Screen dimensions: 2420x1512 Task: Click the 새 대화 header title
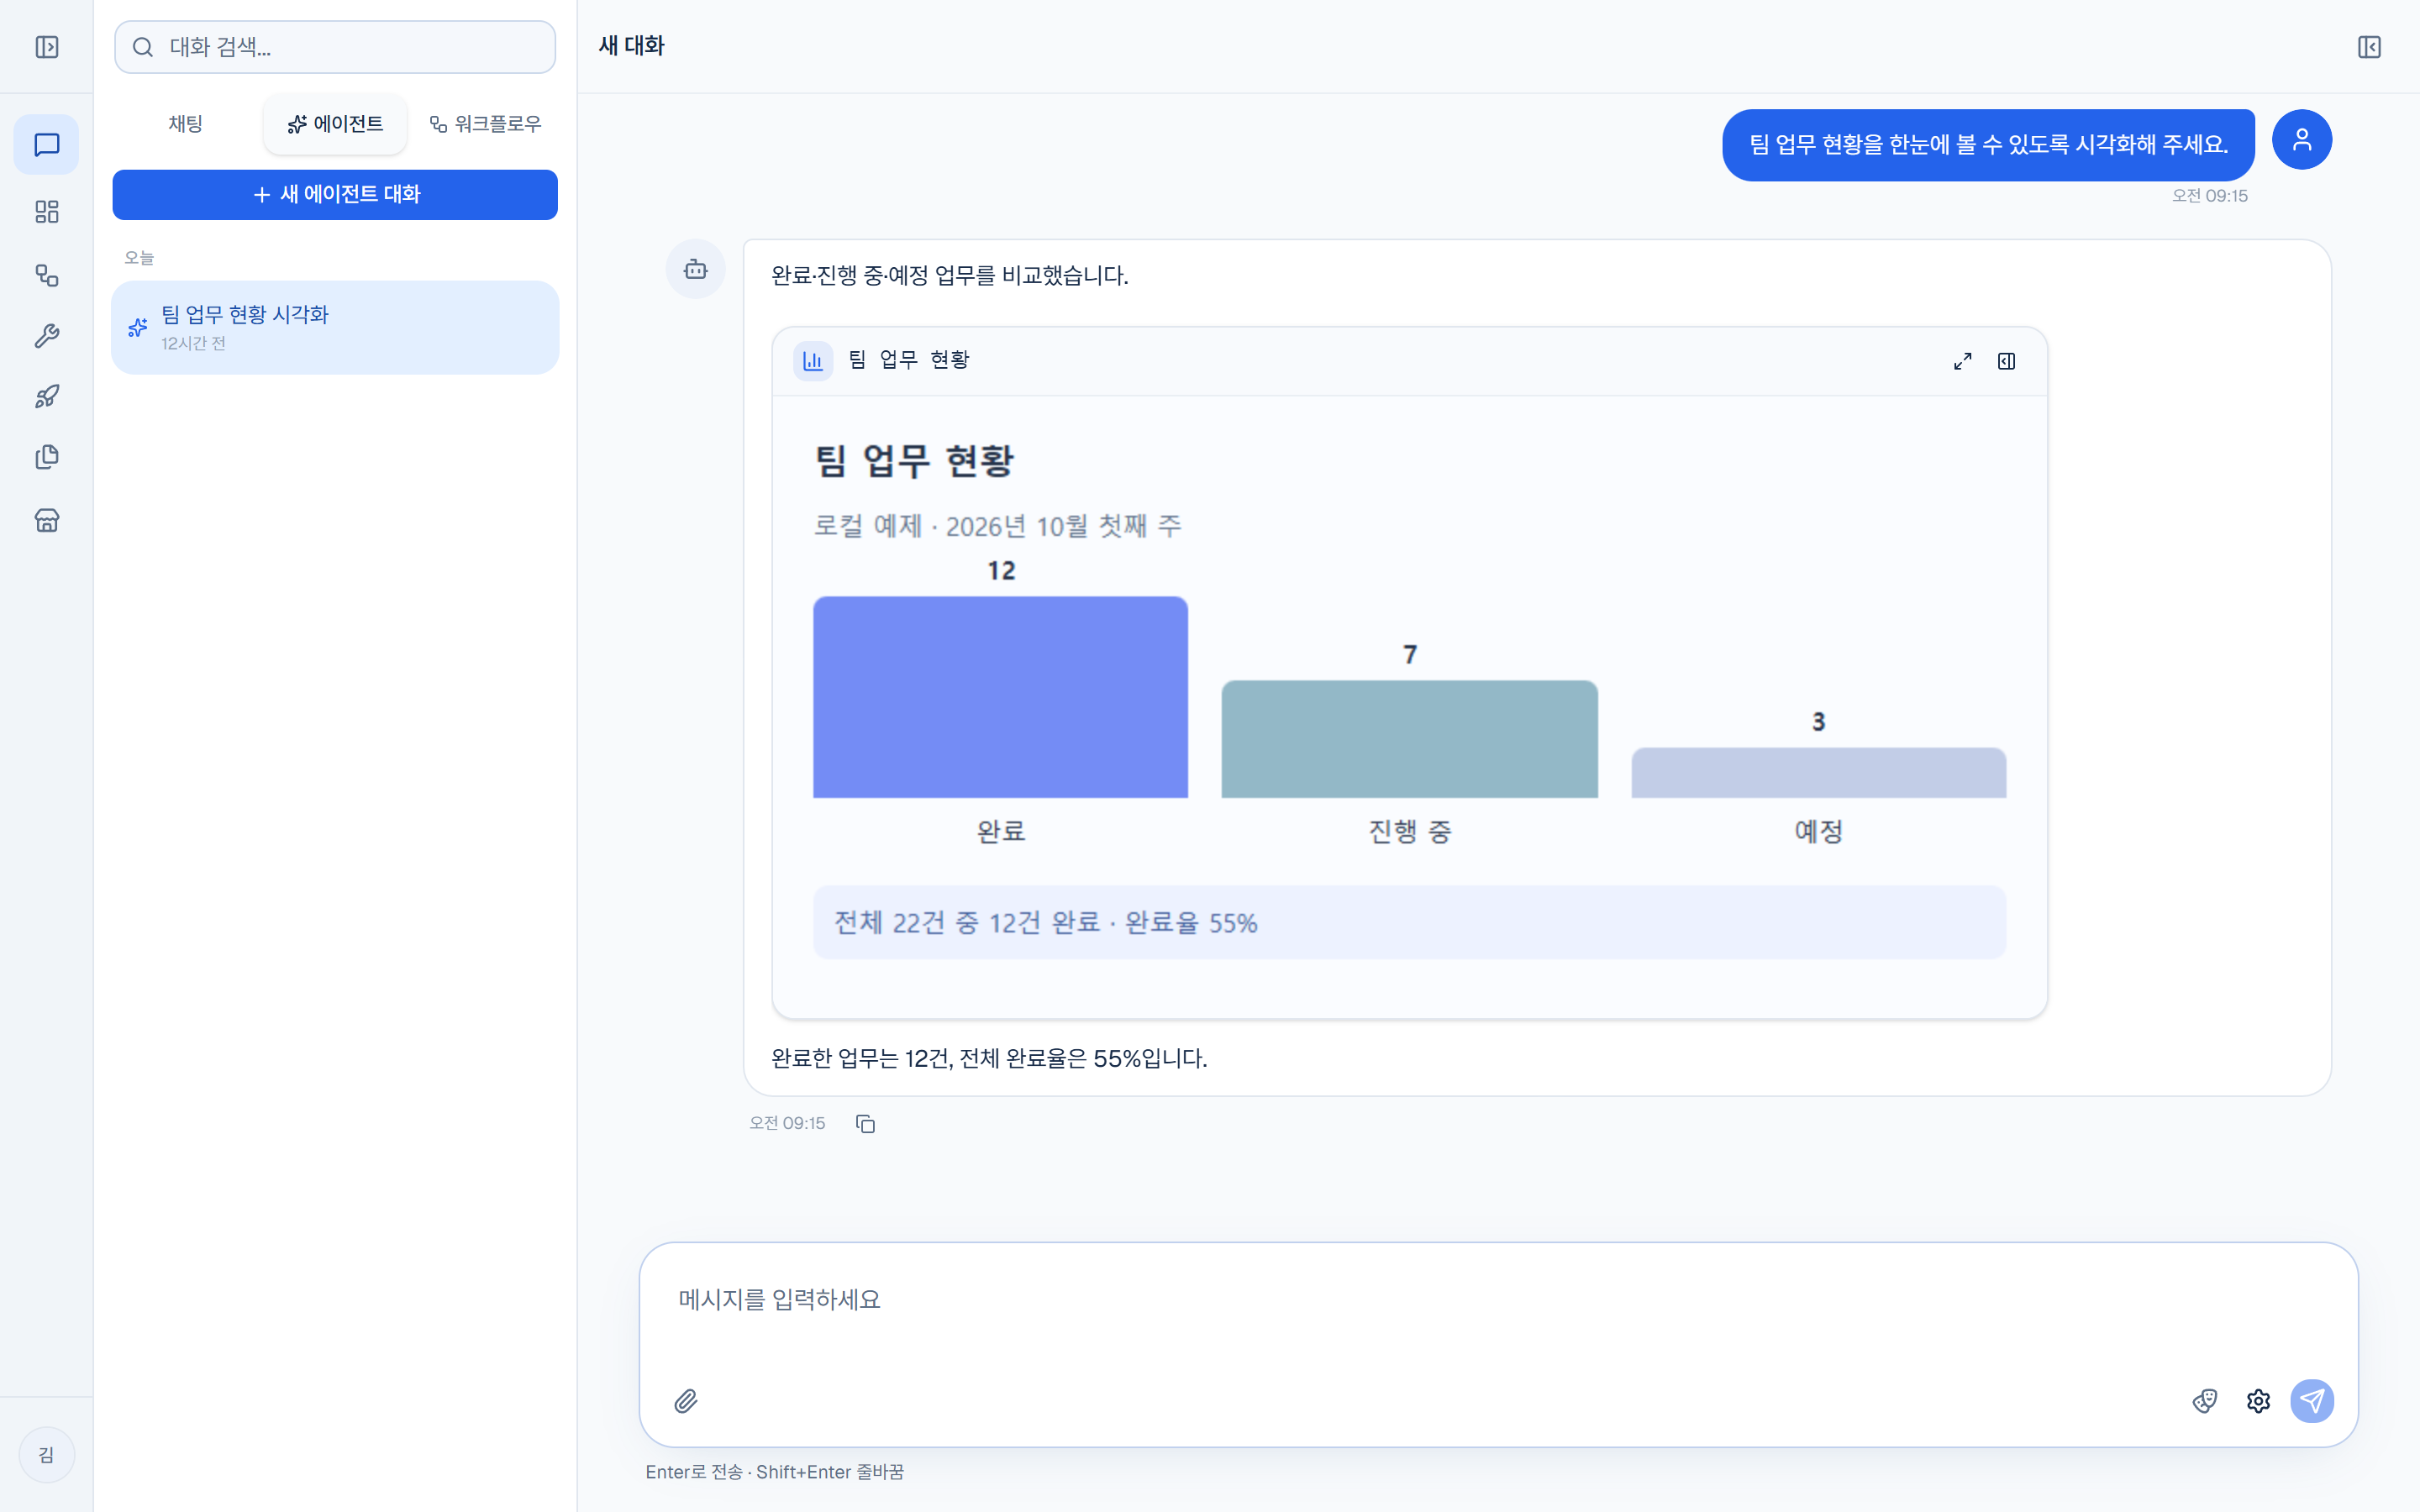click(632, 46)
